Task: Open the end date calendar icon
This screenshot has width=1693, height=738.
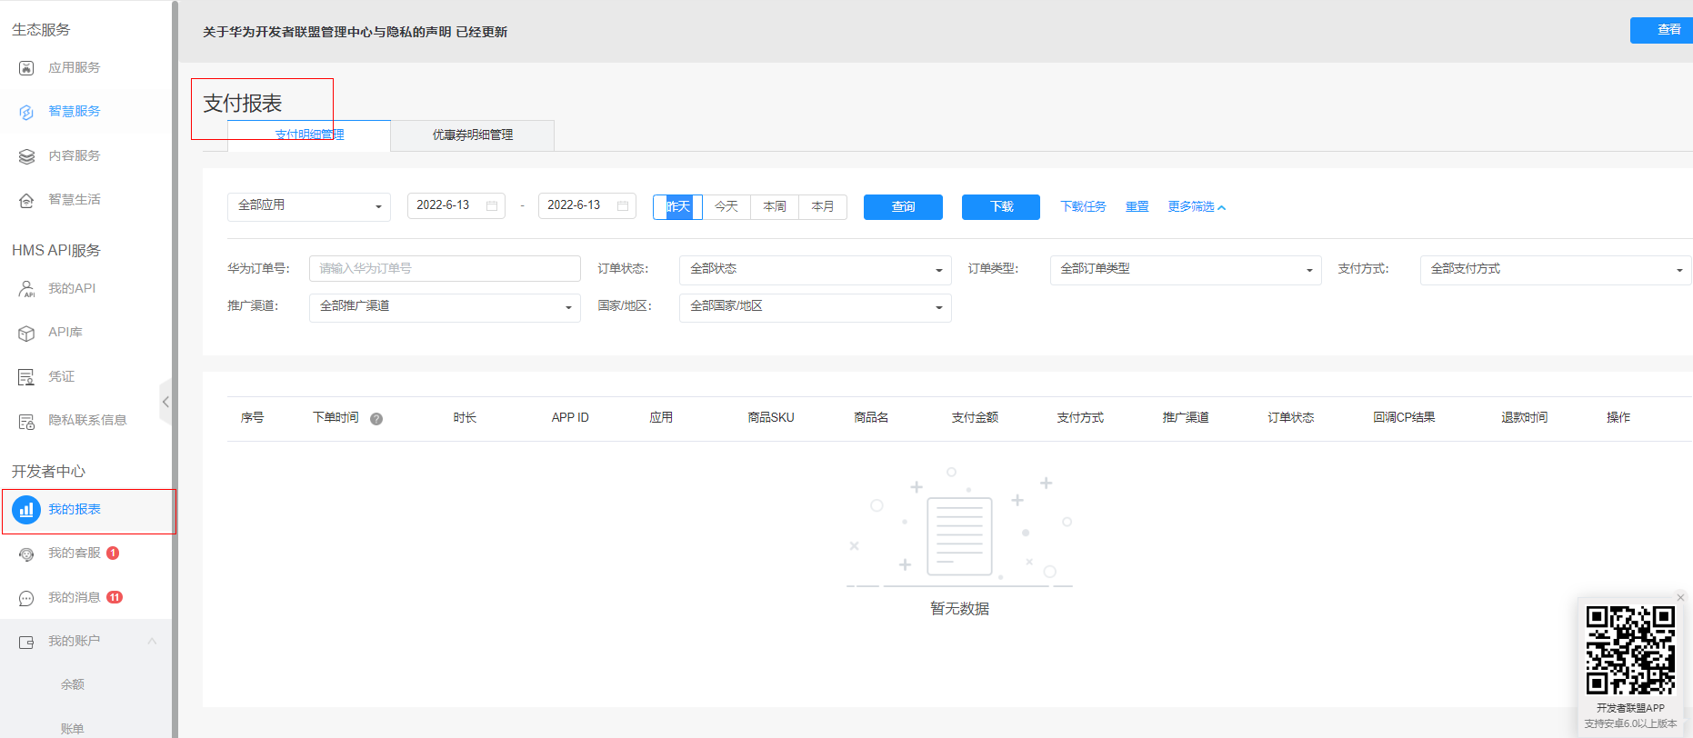Action: click(623, 206)
